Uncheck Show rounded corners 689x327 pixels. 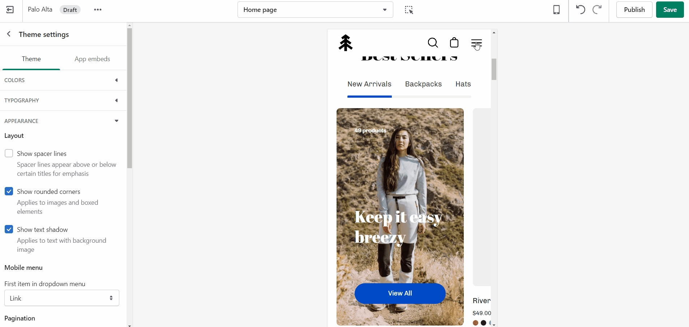click(9, 191)
